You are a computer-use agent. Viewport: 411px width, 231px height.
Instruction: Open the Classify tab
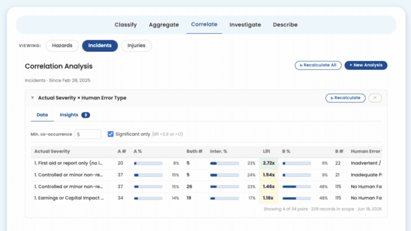(126, 25)
